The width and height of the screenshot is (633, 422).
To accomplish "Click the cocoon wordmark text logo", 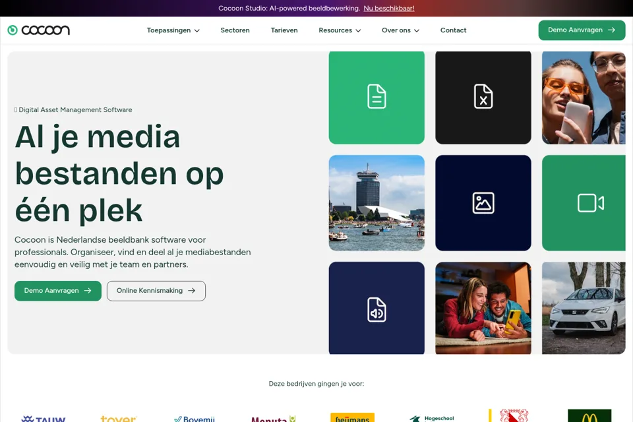I will pyautogui.click(x=45, y=30).
